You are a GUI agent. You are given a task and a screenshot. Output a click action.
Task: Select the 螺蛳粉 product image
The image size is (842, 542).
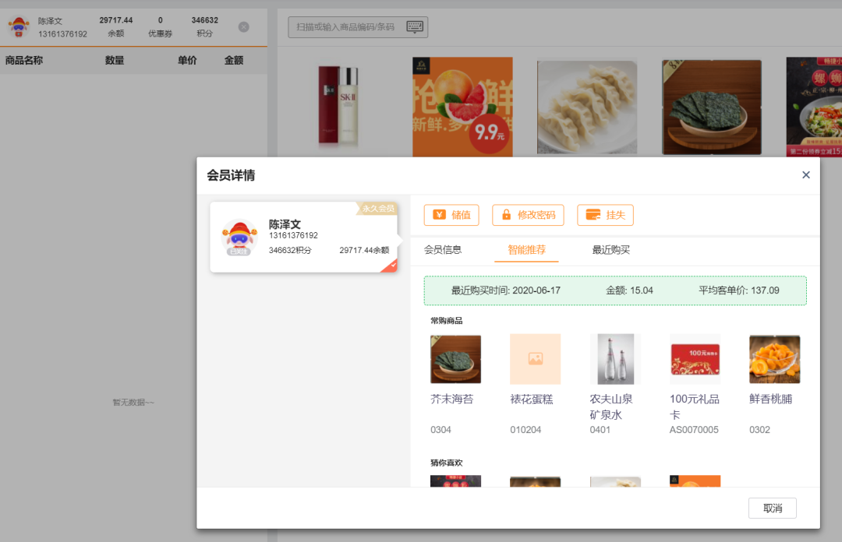tap(814, 107)
